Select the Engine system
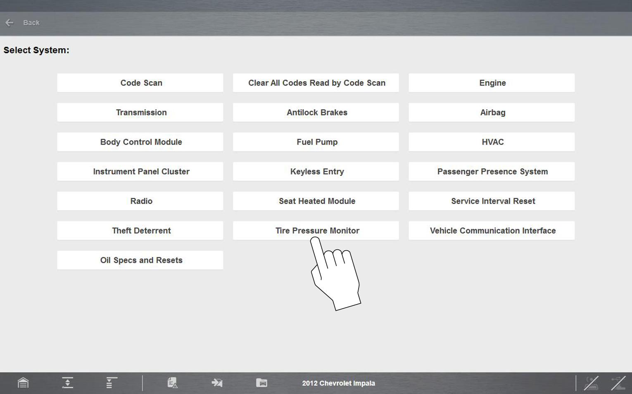 coord(492,83)
